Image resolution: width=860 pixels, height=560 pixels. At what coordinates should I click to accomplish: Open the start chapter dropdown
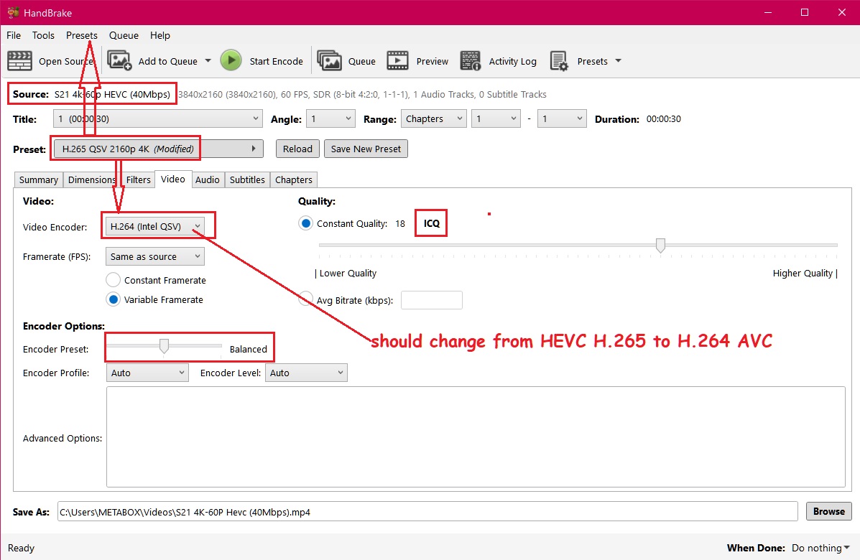click(x=496, y=119)
